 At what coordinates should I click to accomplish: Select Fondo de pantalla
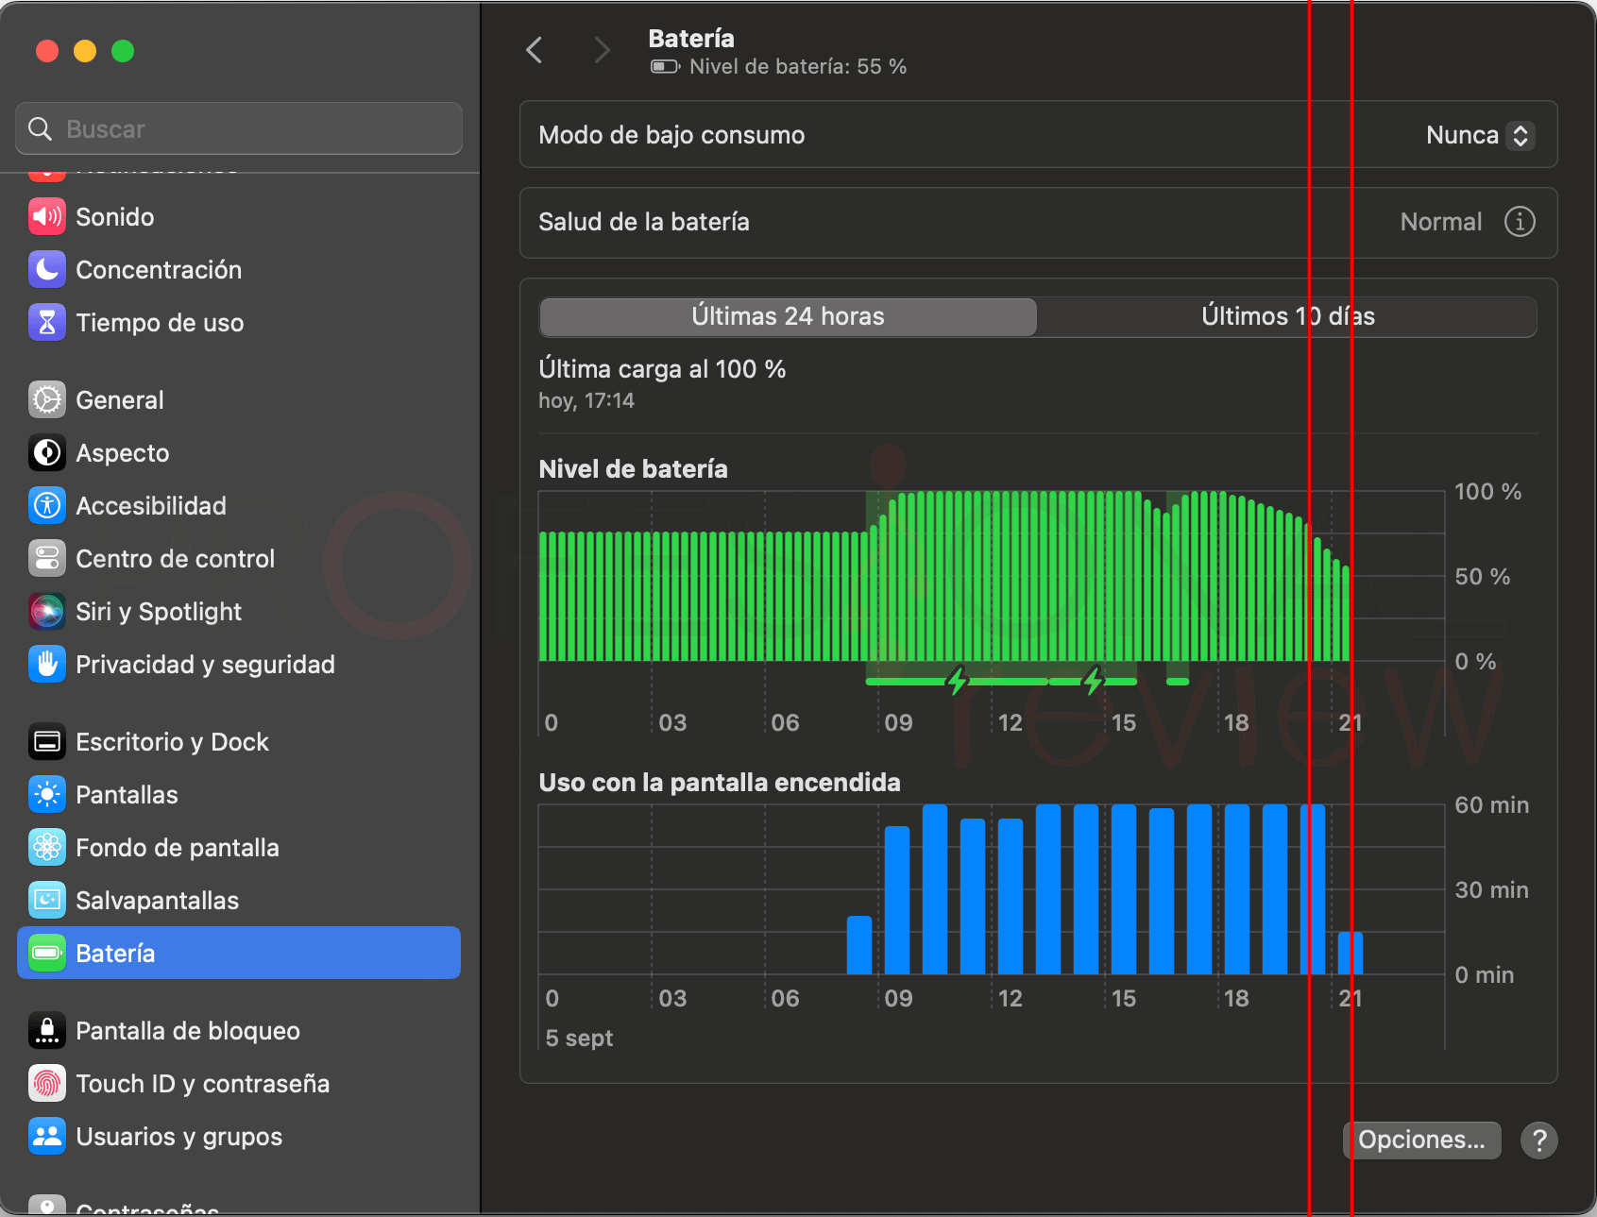point(239,848)
